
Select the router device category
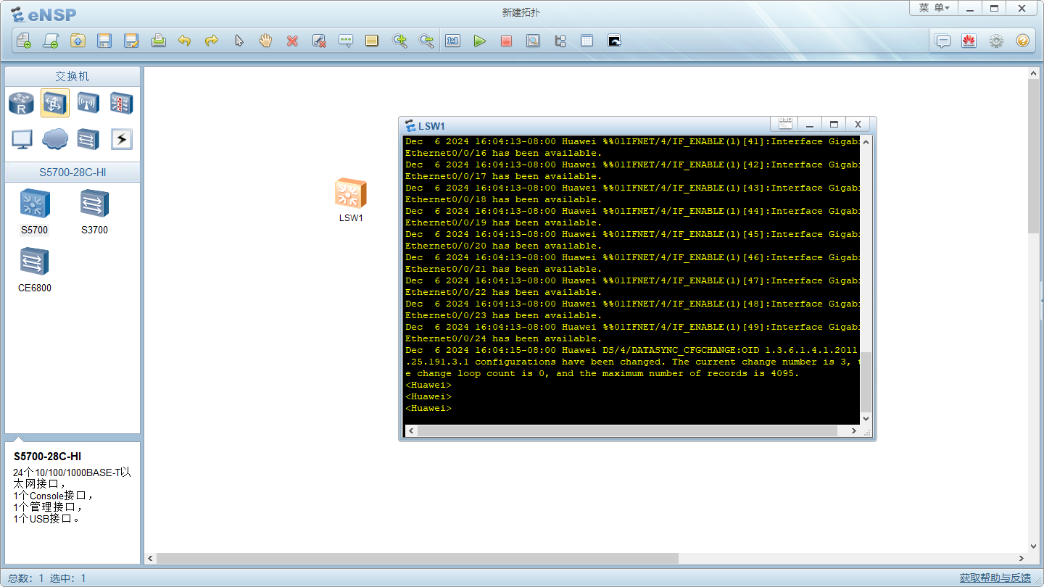(22, 104)
